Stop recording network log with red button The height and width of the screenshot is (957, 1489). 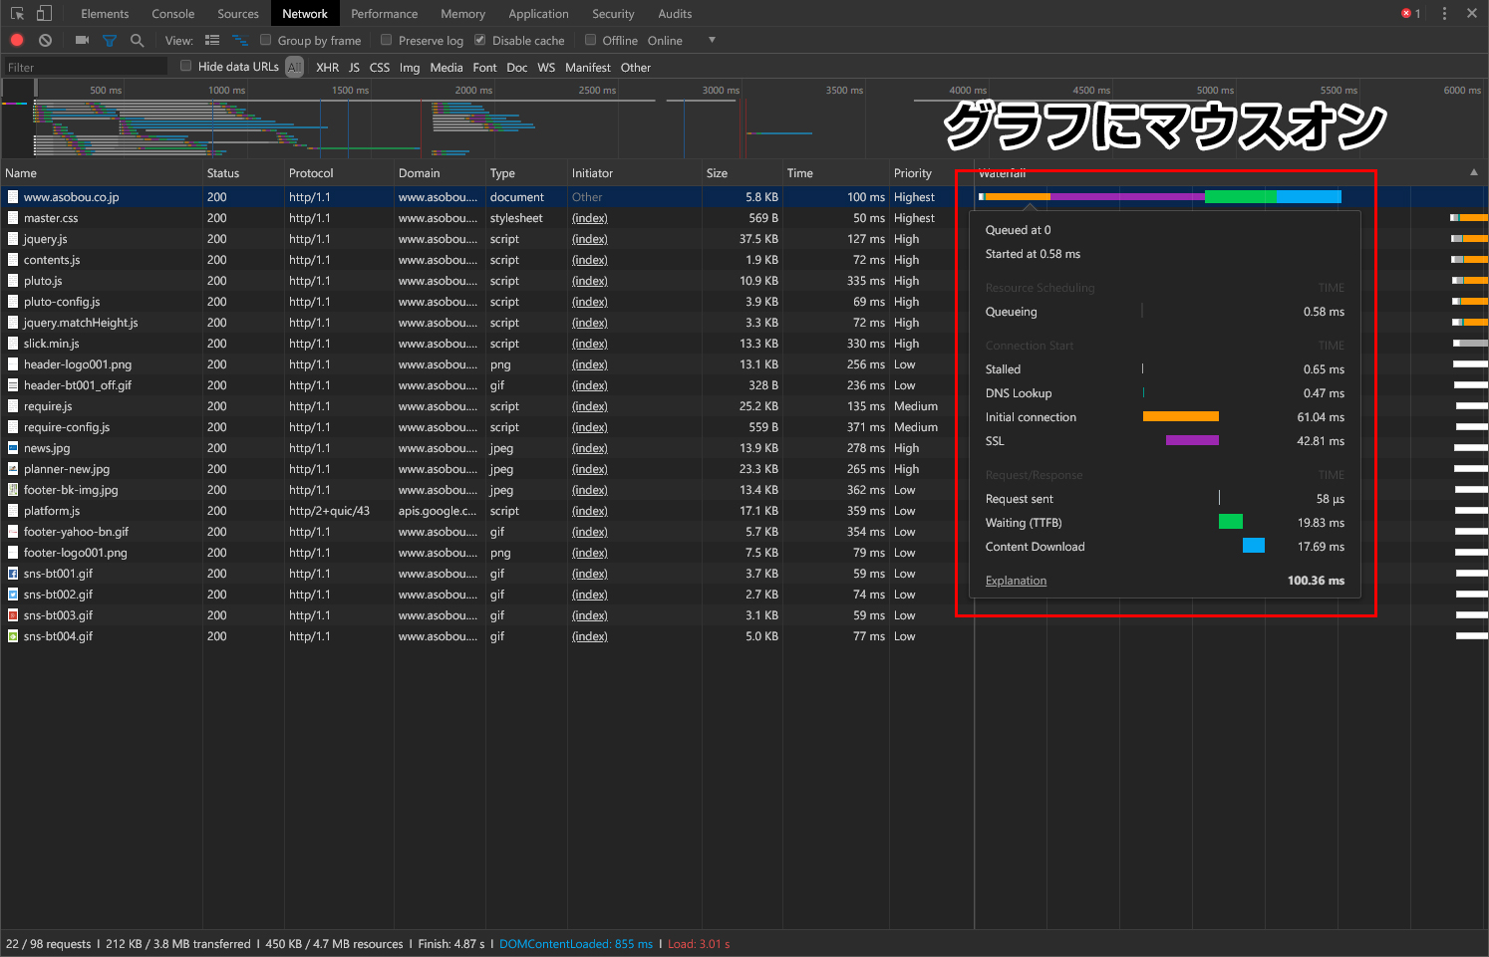click(x=17, y=40)
